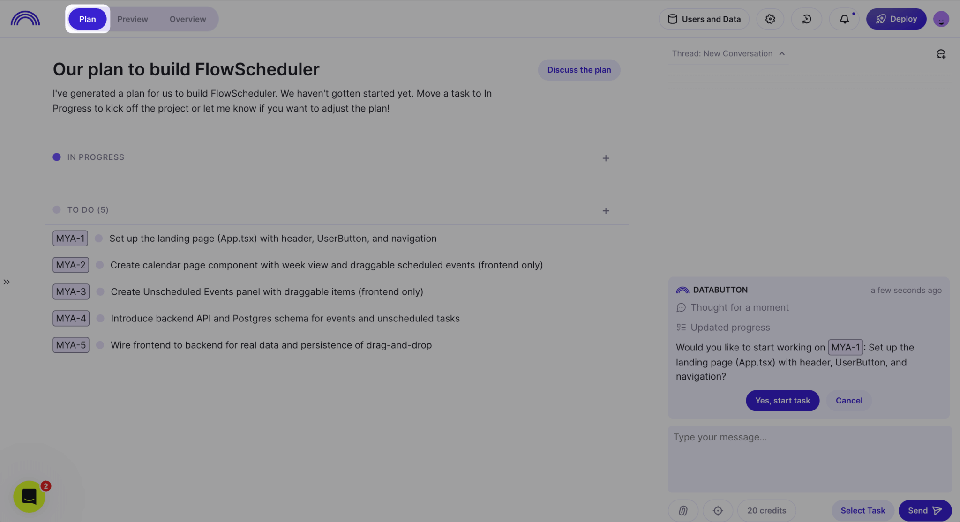Click the target selector crosshair icon
This screenshot has width=960, height=522.
(718, 510)
